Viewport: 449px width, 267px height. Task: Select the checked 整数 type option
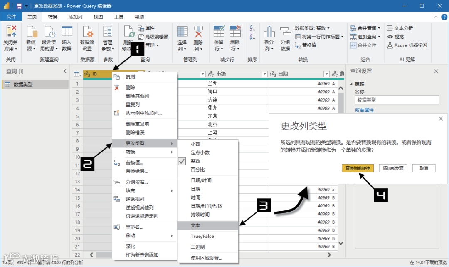(x=208, y=161)
